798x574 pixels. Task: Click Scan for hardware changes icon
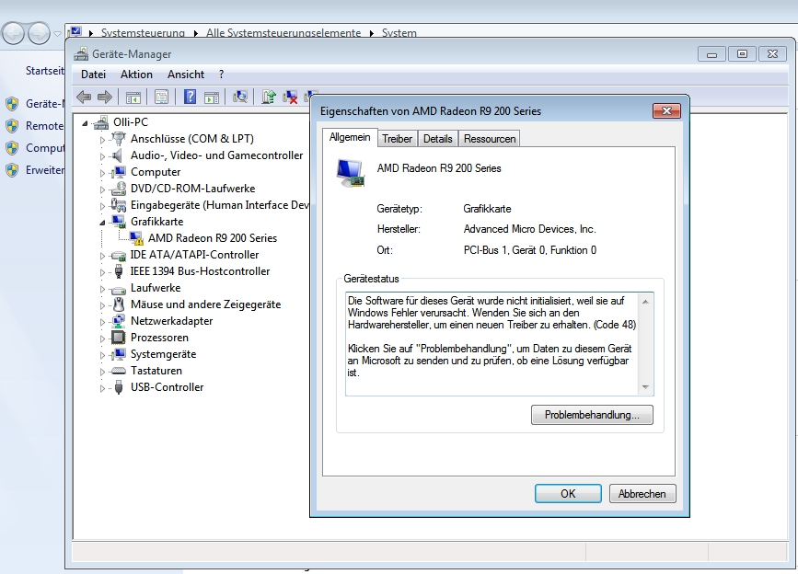[240, 97]
